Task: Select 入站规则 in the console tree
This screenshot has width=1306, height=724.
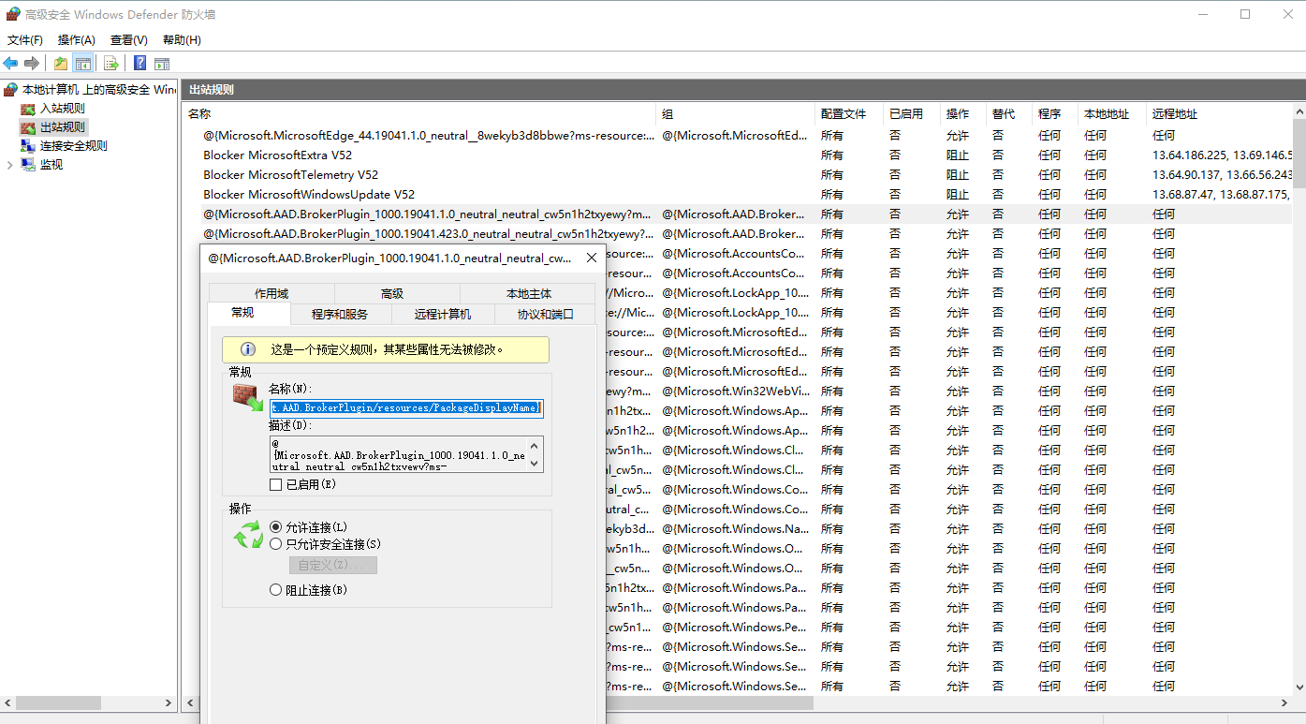Action: tap(62, 109)
